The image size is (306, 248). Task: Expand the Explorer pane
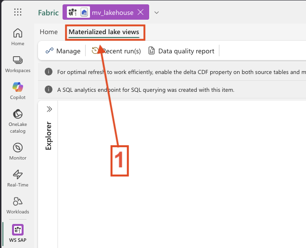coord(49,109)
